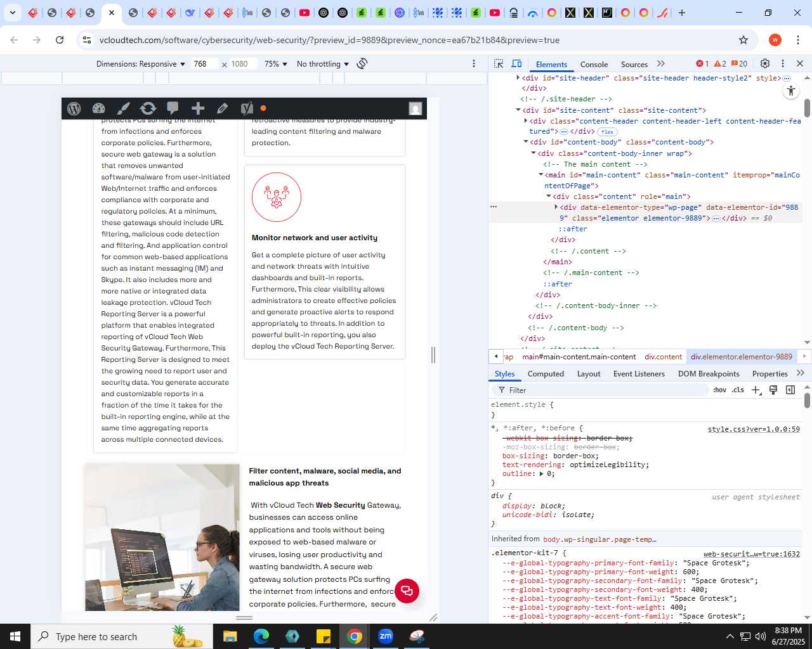812x649 pixels.
Task: Open the Computed tab
Action: pyautogui.click(x=546, y=374)
